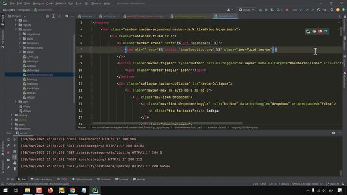Open the Navigate menu

click(38, 4)
